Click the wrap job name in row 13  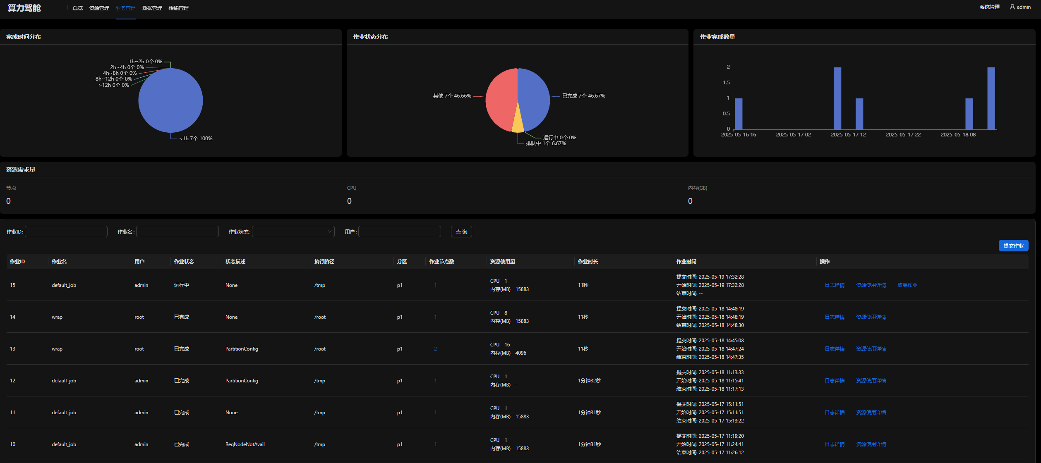[57, 349]
